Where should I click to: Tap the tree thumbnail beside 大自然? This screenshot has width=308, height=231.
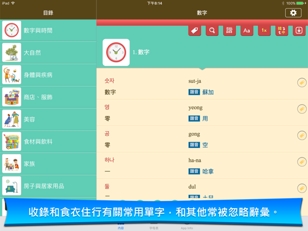[12, 52]
